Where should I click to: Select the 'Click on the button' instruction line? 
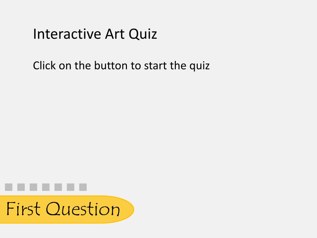(121, 66)
